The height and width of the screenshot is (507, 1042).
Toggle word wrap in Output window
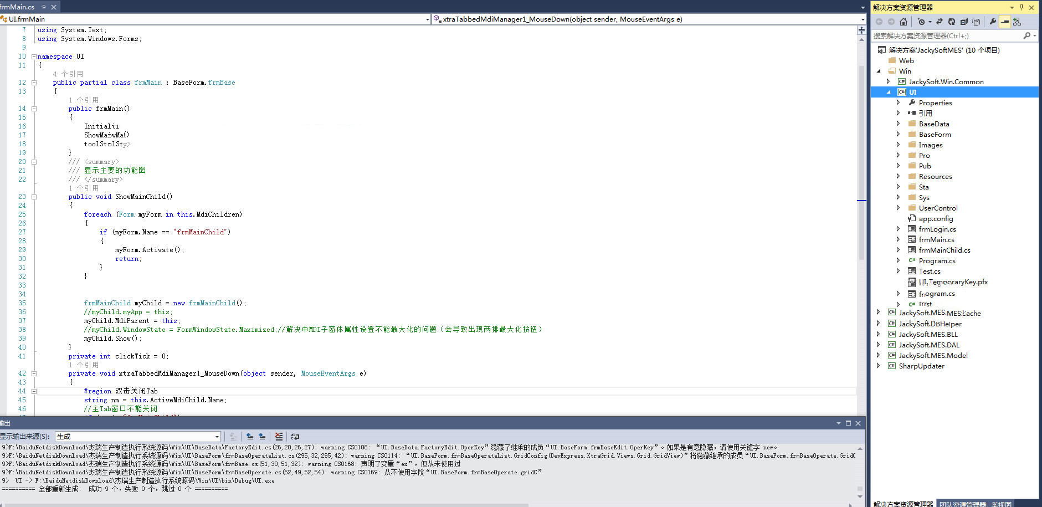(295, 437)
